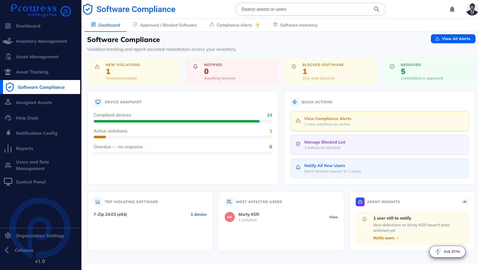Click the Active violations progress bar
Viewport: 481px width, 270px height.
click(x=183, y=137)
